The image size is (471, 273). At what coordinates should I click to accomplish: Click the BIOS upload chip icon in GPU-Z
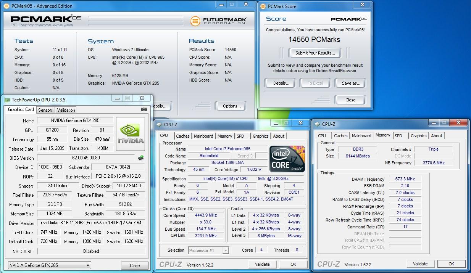141,158
